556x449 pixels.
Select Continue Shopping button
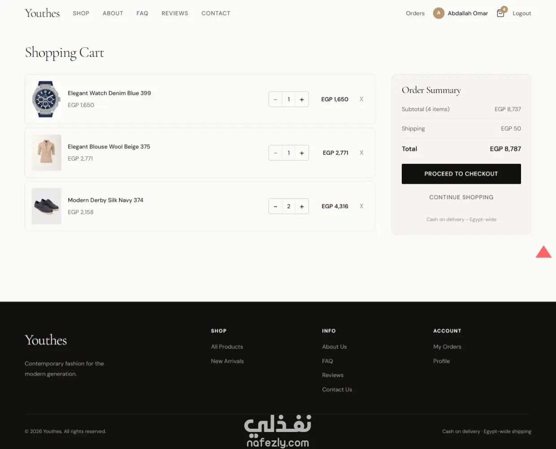tap(461, 197)
